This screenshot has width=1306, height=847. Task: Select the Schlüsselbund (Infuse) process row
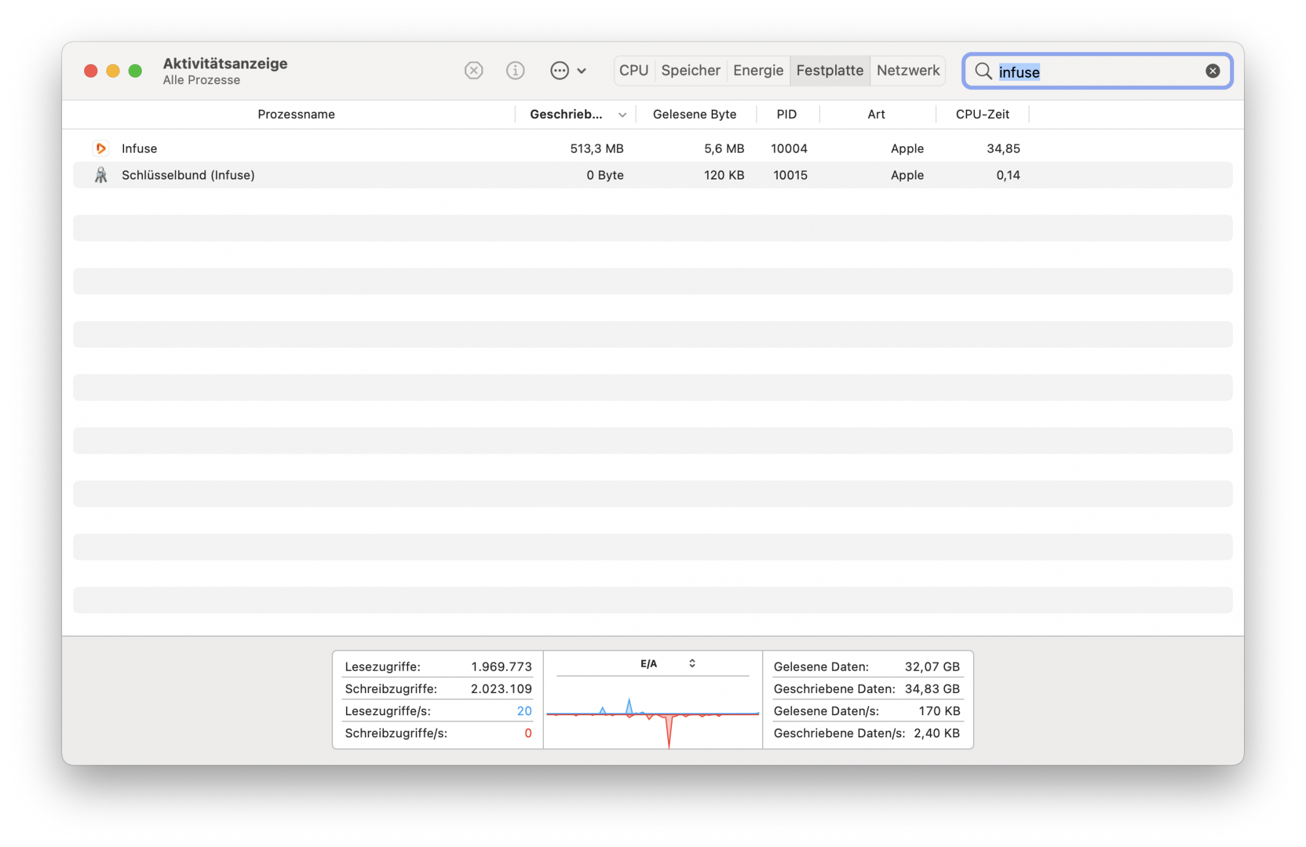click(457, 175)
